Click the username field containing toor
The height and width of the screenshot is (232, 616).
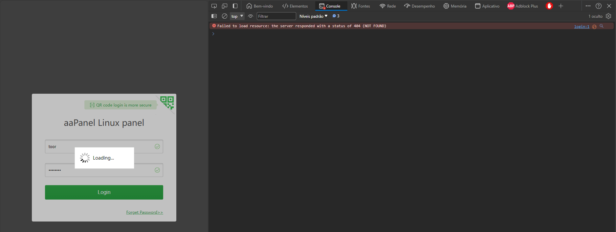pyautogui.click(x=104, y=146)
